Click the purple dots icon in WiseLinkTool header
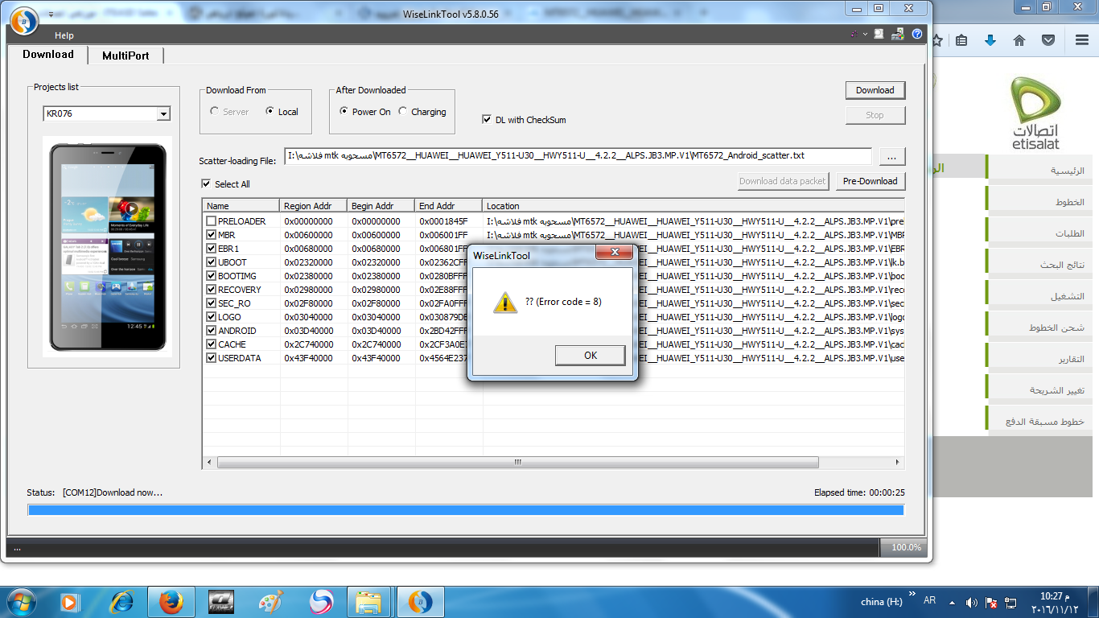Screen dimensions: 1099x618 tap(854, 34)
